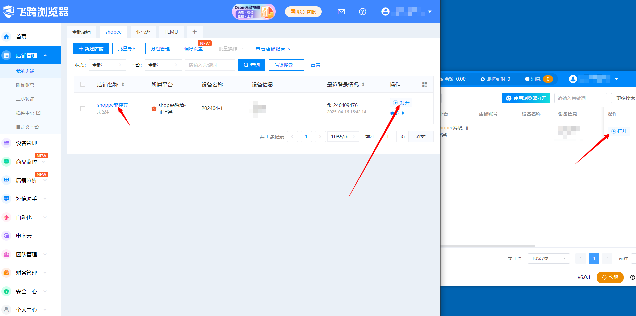Click the 使用浏览器打开 button
The image size is (636, 316).
526,98
